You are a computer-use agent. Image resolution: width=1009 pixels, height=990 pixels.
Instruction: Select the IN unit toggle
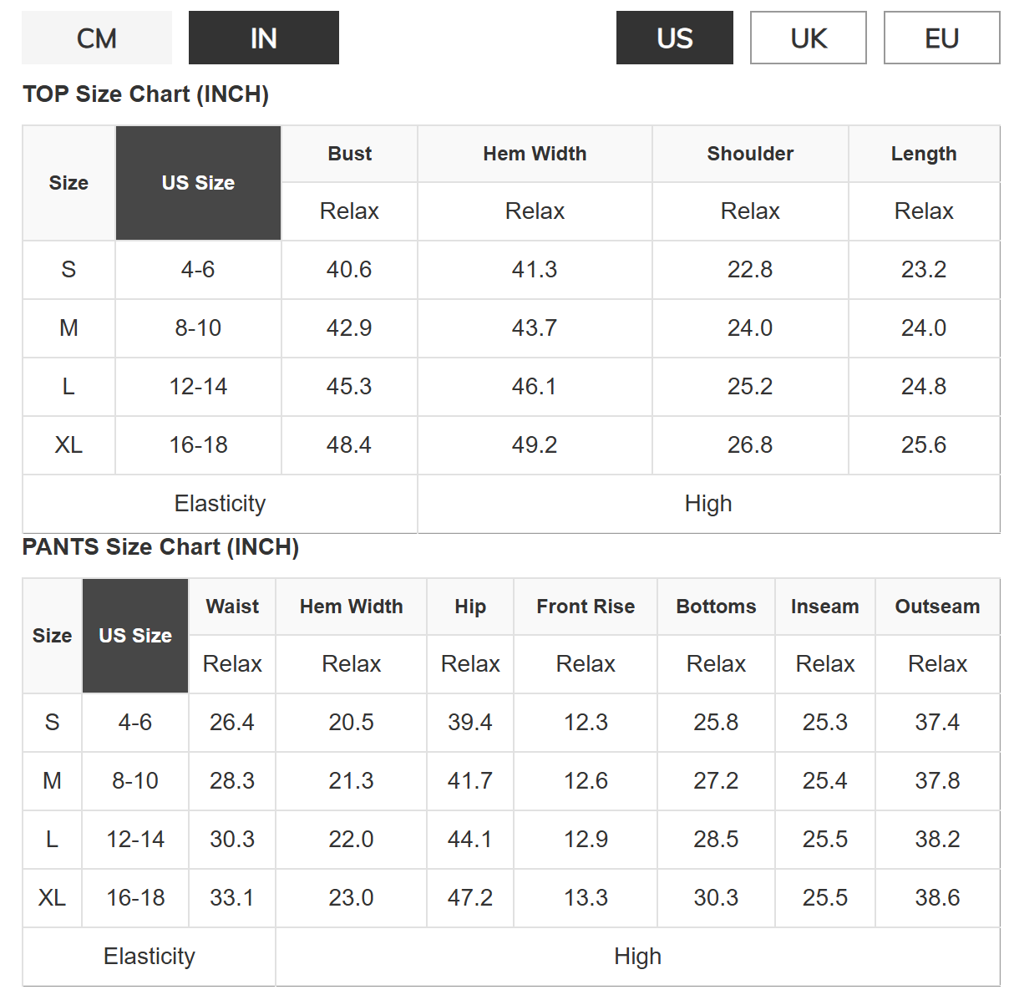[264, 38]
